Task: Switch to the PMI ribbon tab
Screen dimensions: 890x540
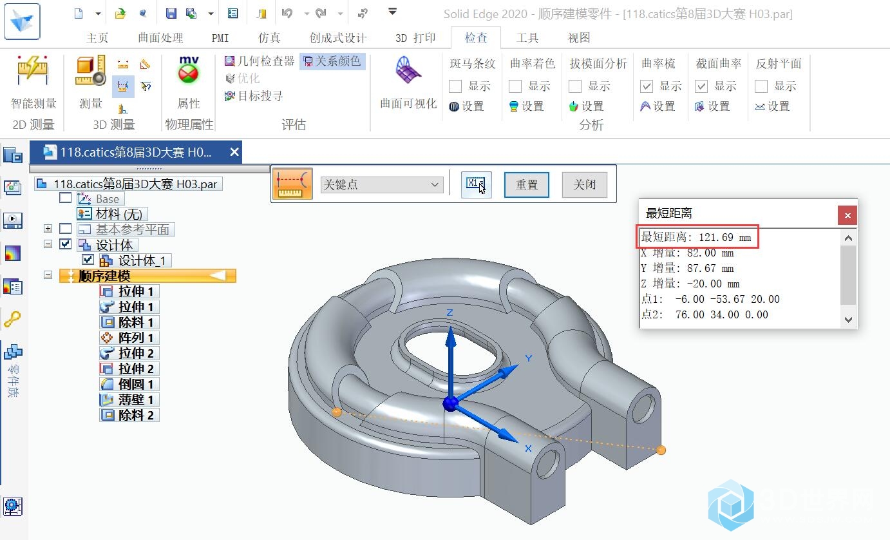Action: click(x=220, y=38)
